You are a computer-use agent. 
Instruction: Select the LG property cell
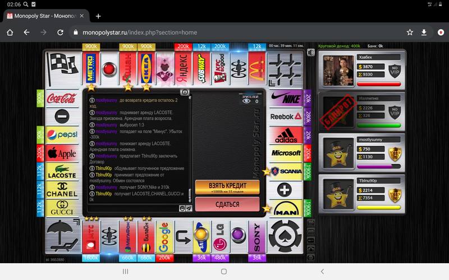220,236
